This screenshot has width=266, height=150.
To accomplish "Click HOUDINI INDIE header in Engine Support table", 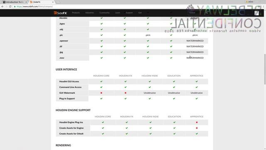I will click(x=150, y=117).
